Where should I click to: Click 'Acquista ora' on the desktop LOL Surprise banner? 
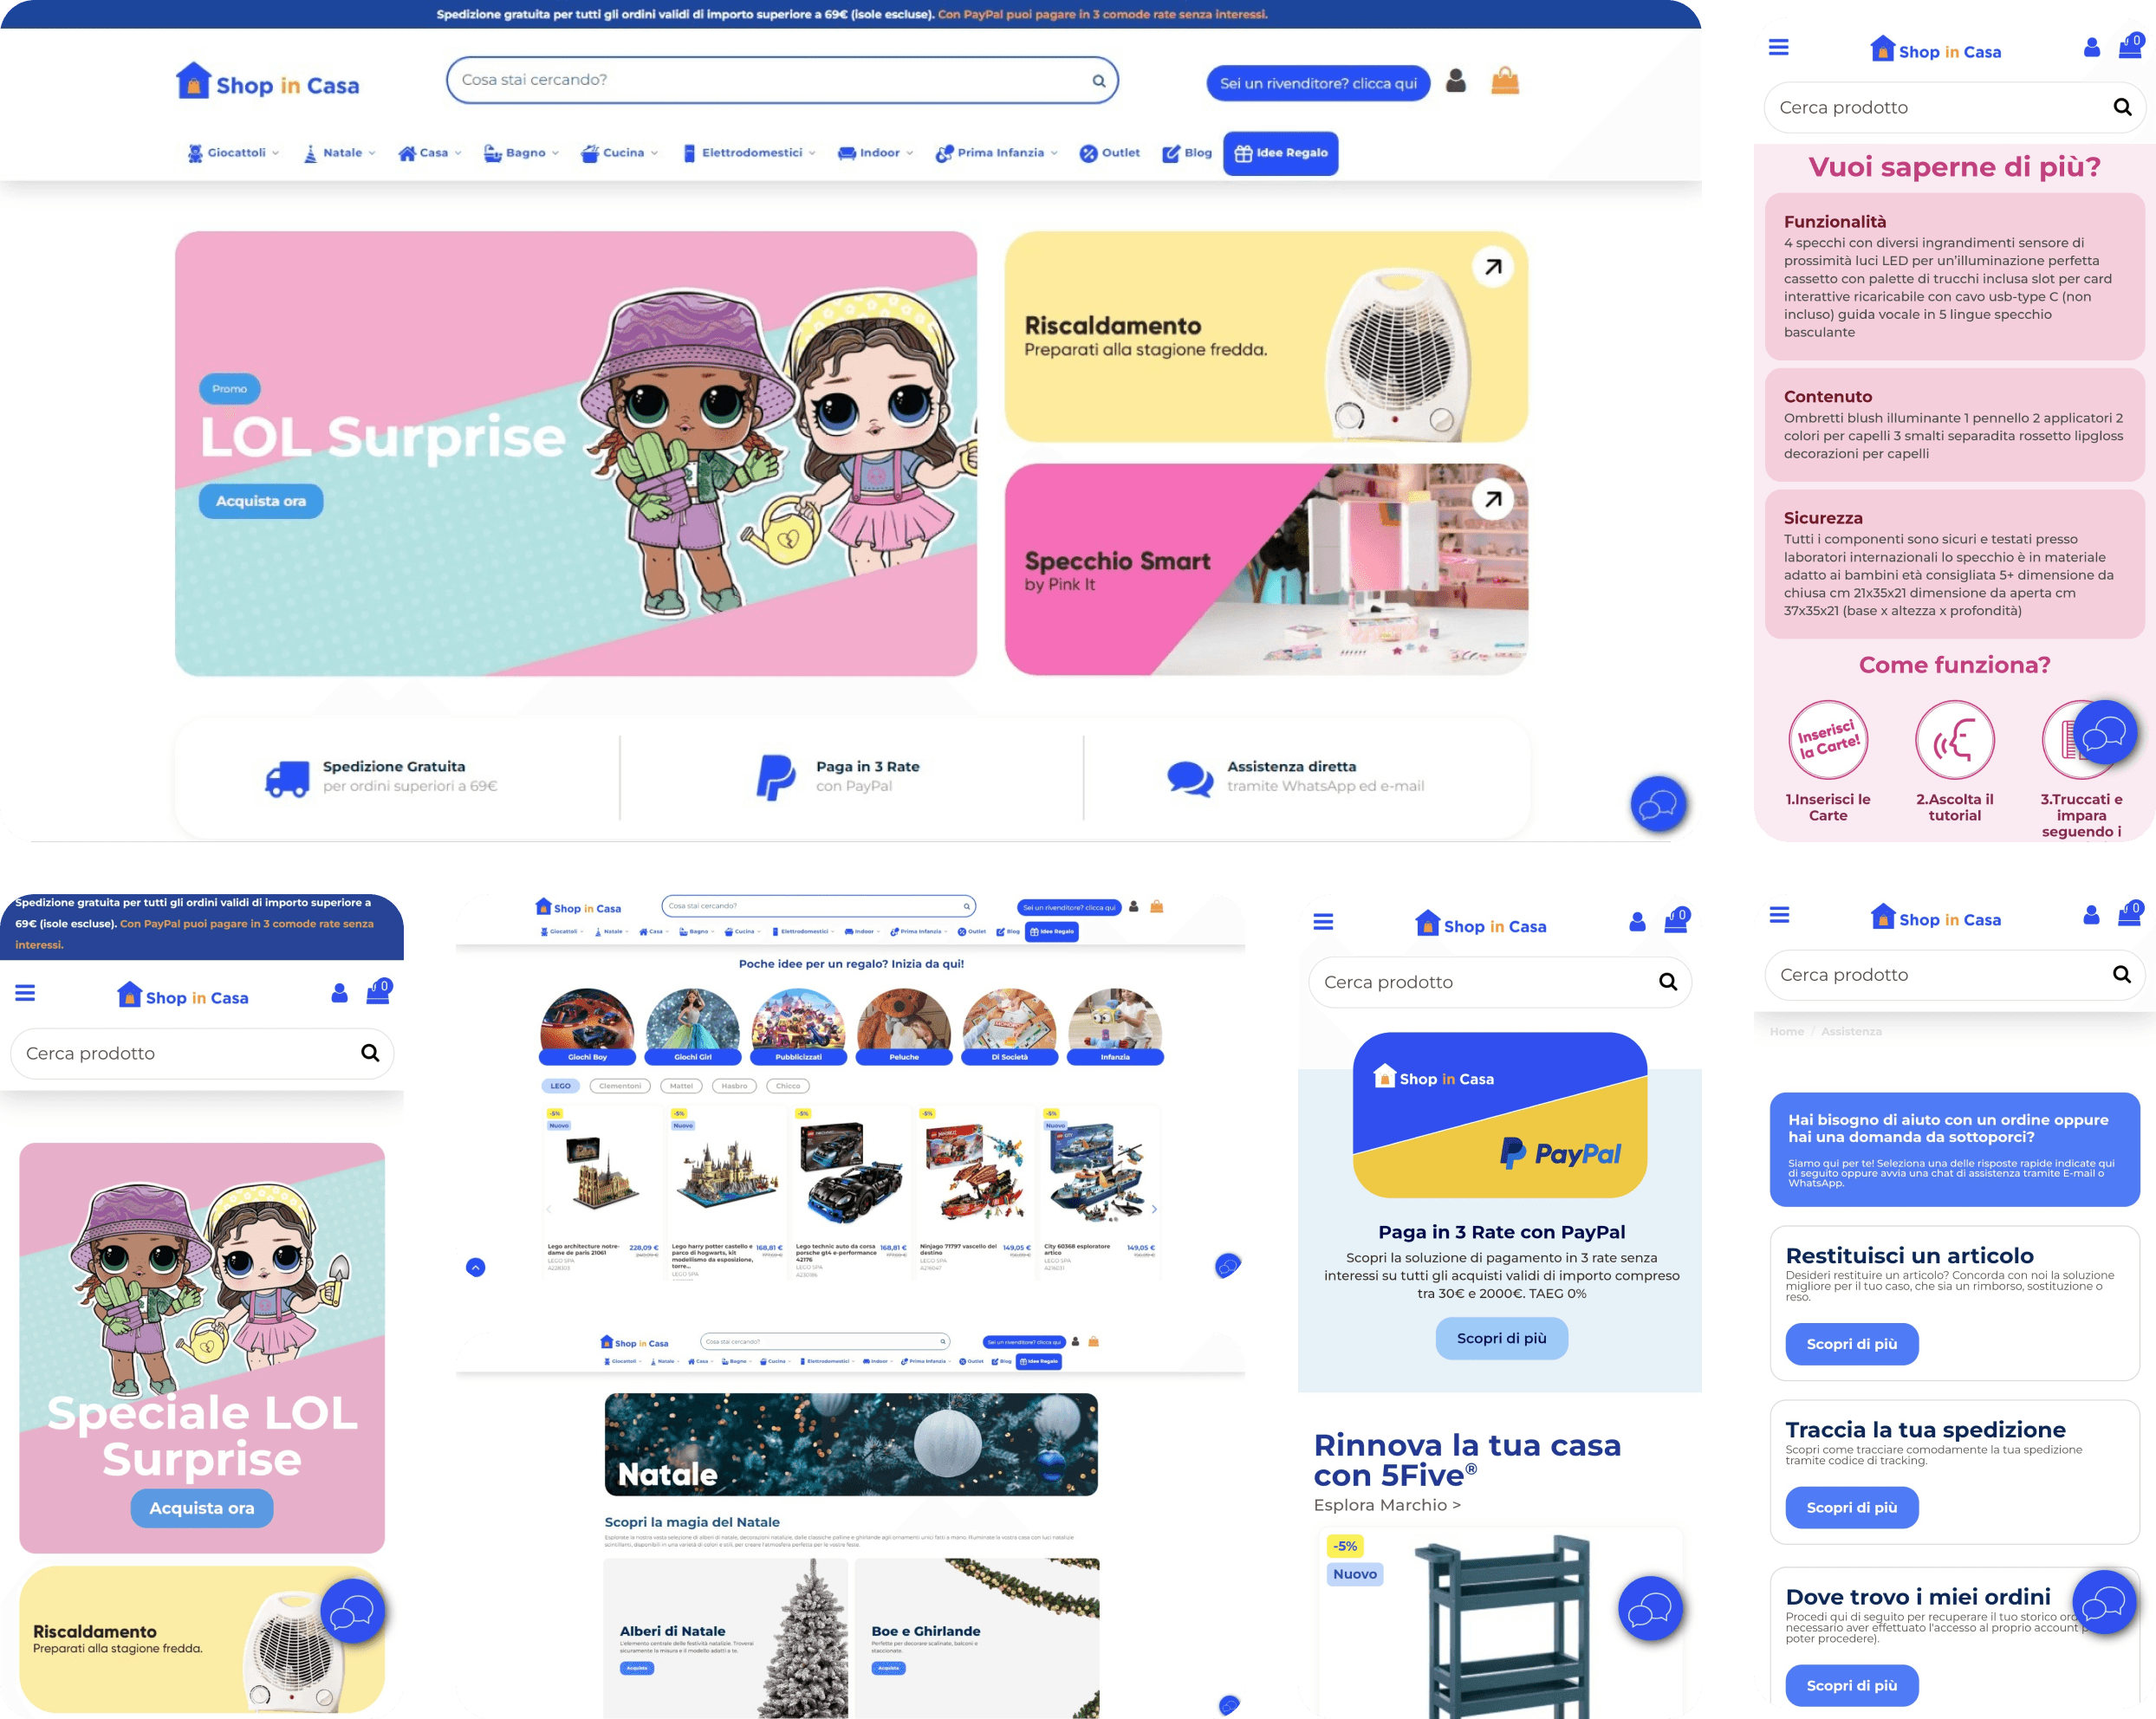tap(261, 501)
